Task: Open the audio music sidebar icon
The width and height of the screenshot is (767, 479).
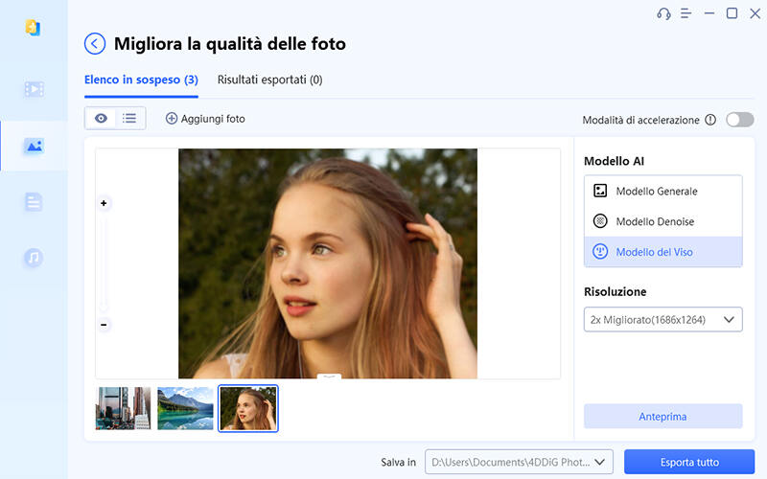Action: (34, 257)
